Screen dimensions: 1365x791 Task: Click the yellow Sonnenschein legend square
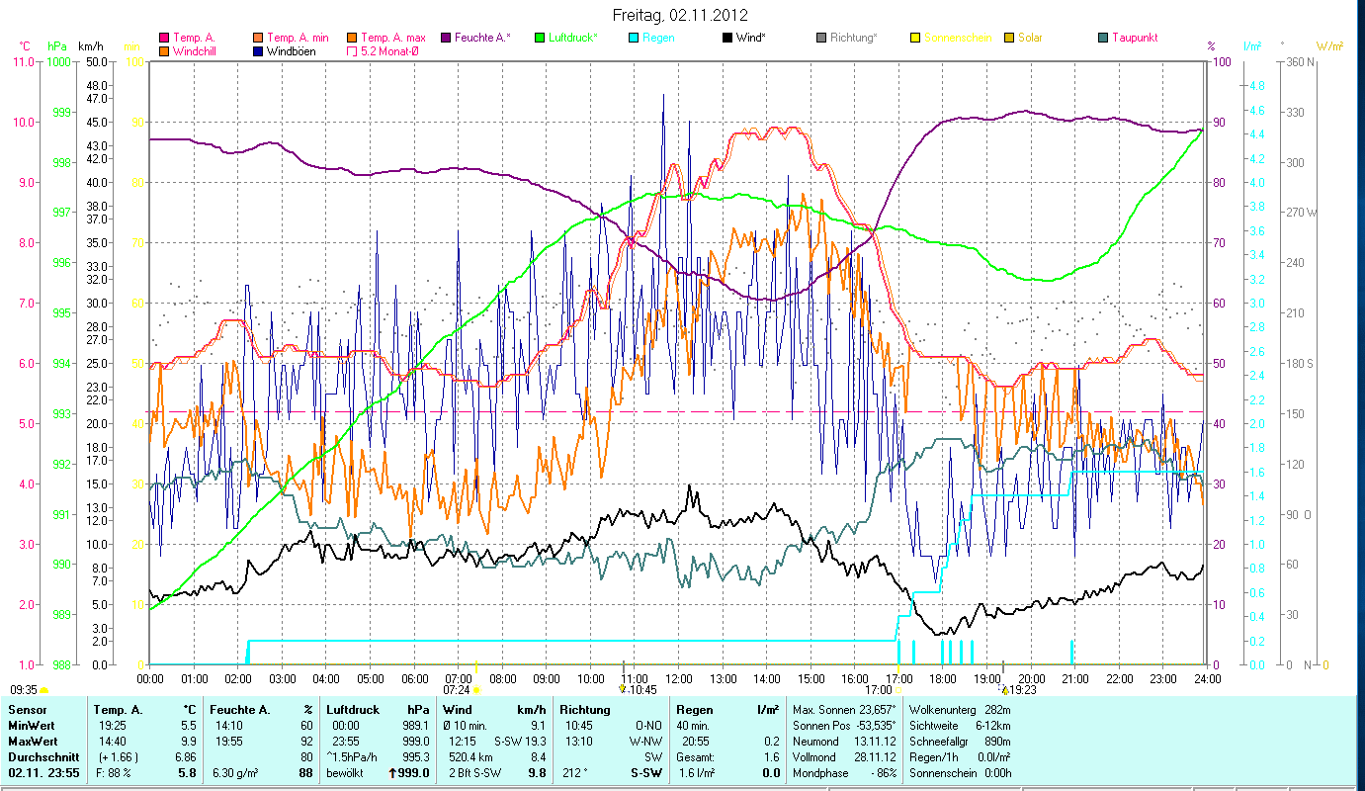[915, 38]
